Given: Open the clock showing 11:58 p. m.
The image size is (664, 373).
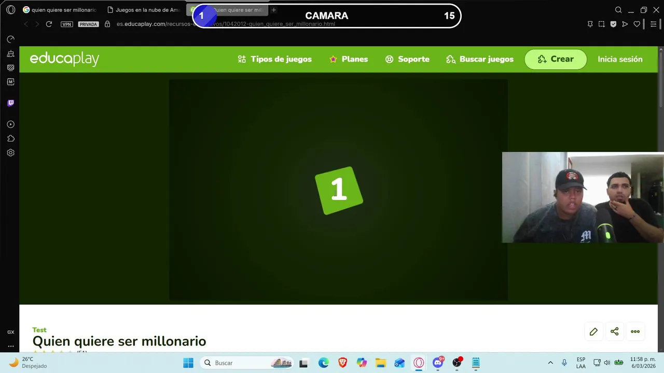Looking at the screenshot, I should [643, 363].
